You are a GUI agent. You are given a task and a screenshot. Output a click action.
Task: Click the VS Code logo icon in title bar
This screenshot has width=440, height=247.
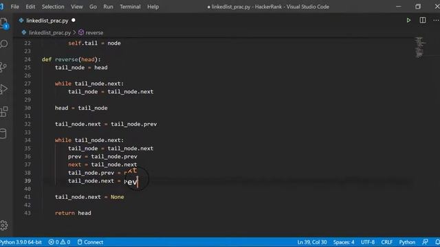coord(1,6)
